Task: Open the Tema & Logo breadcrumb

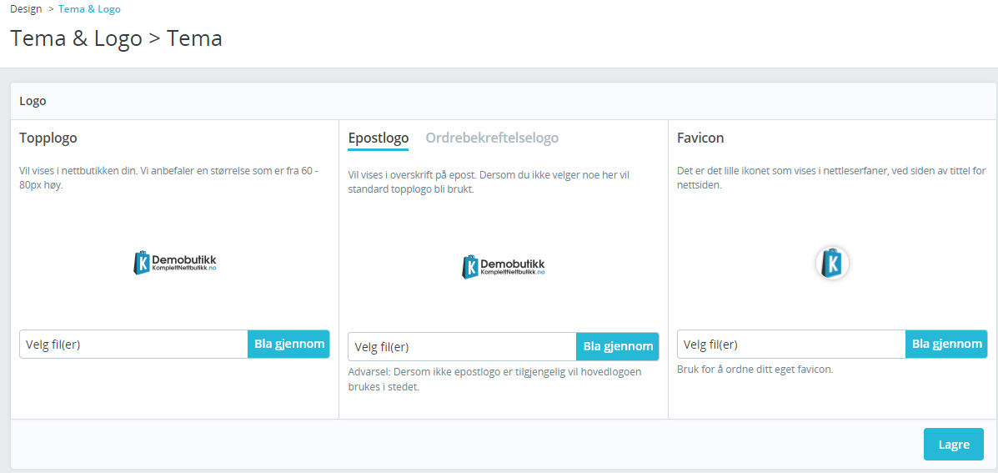Action: click(x=89, y=9)
